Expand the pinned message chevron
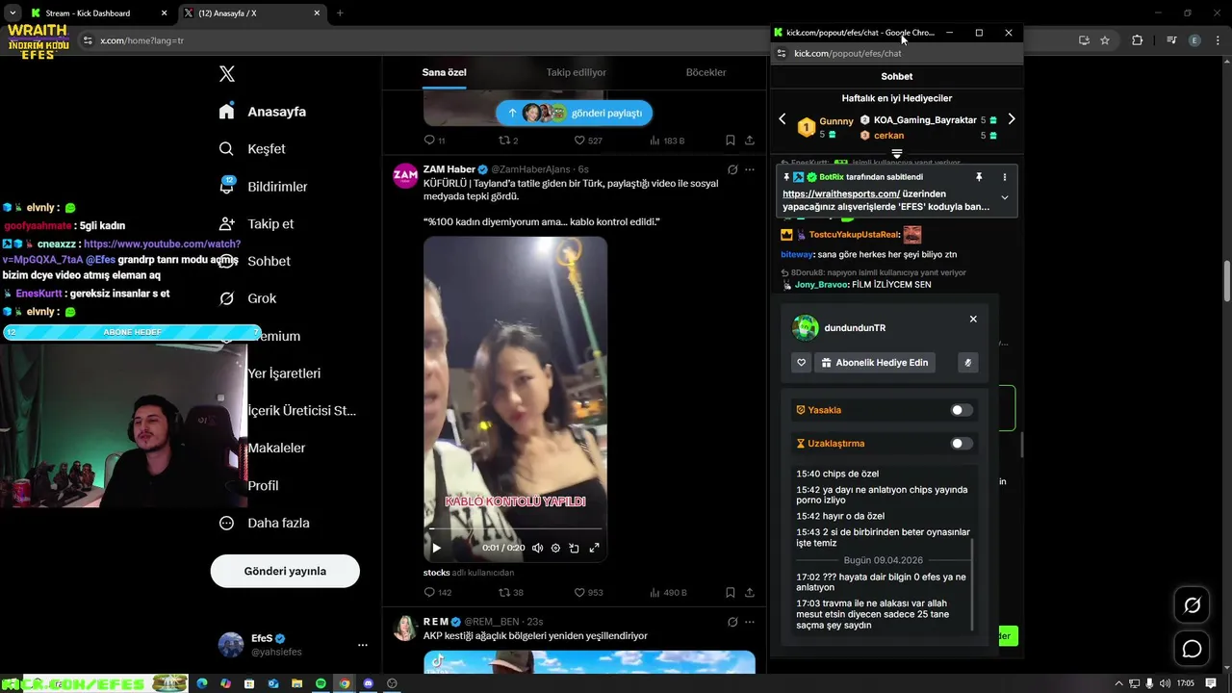 1004,197
